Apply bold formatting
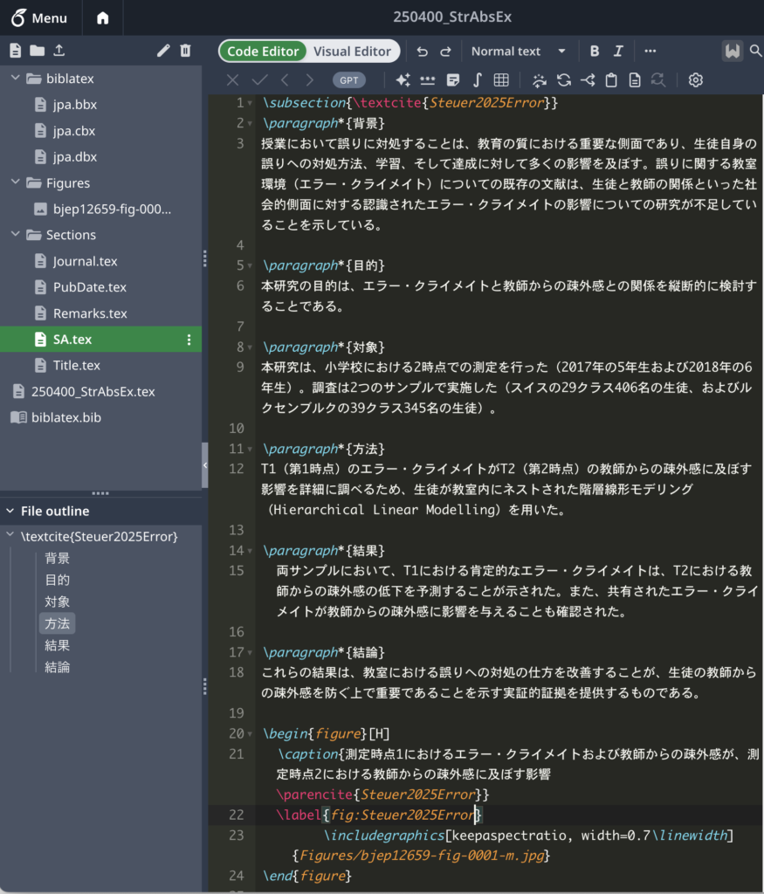The width and height of the screenshot is (764, 894). pyautogui.click(x=595, y=52)
